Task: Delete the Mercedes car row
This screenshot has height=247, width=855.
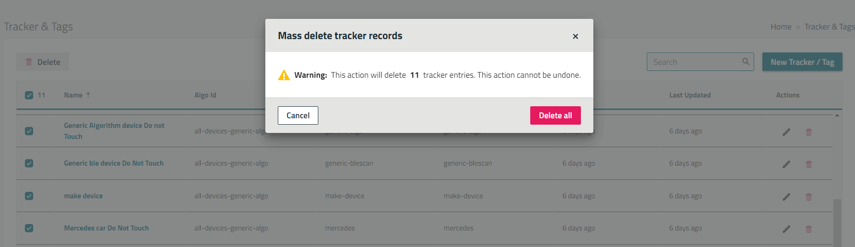Action: tap(808, 229)
